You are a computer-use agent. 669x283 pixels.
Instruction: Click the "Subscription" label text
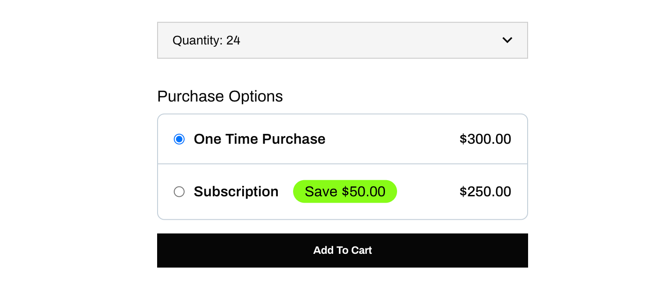point(236,192)
